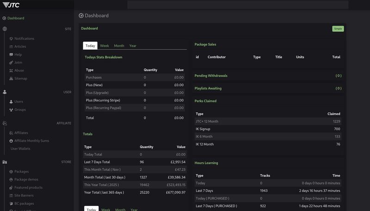The height and width of the screenshot is (211, 370).
Task: Open Packages in Store
Action: (21, 171)
